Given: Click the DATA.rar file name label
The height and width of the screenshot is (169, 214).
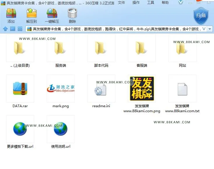Looking at the screenshot, I should (x=20, y=106).
